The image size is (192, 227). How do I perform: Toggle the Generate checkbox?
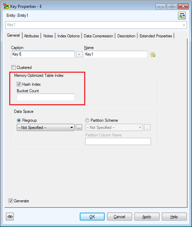[x=11, y=201]
